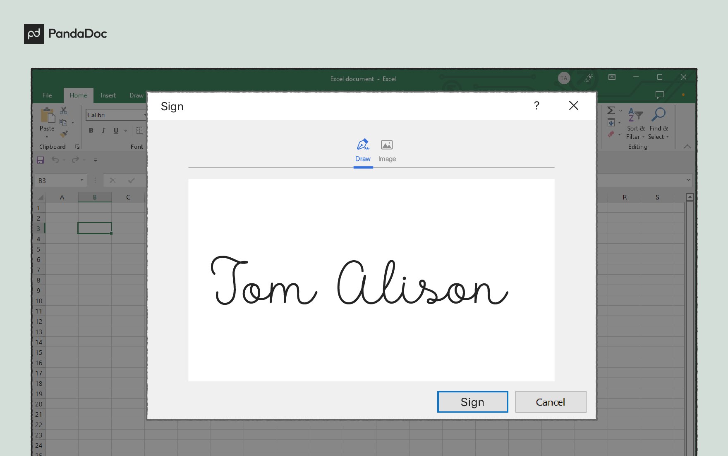
Task: Switch to the Image signature tab
Action: point(387,150)
